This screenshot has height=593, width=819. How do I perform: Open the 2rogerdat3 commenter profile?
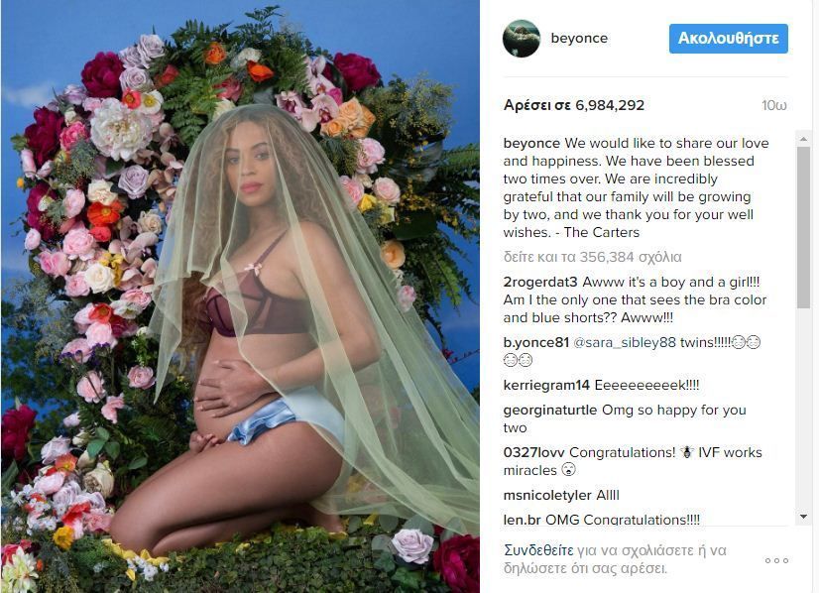(540, 283)
